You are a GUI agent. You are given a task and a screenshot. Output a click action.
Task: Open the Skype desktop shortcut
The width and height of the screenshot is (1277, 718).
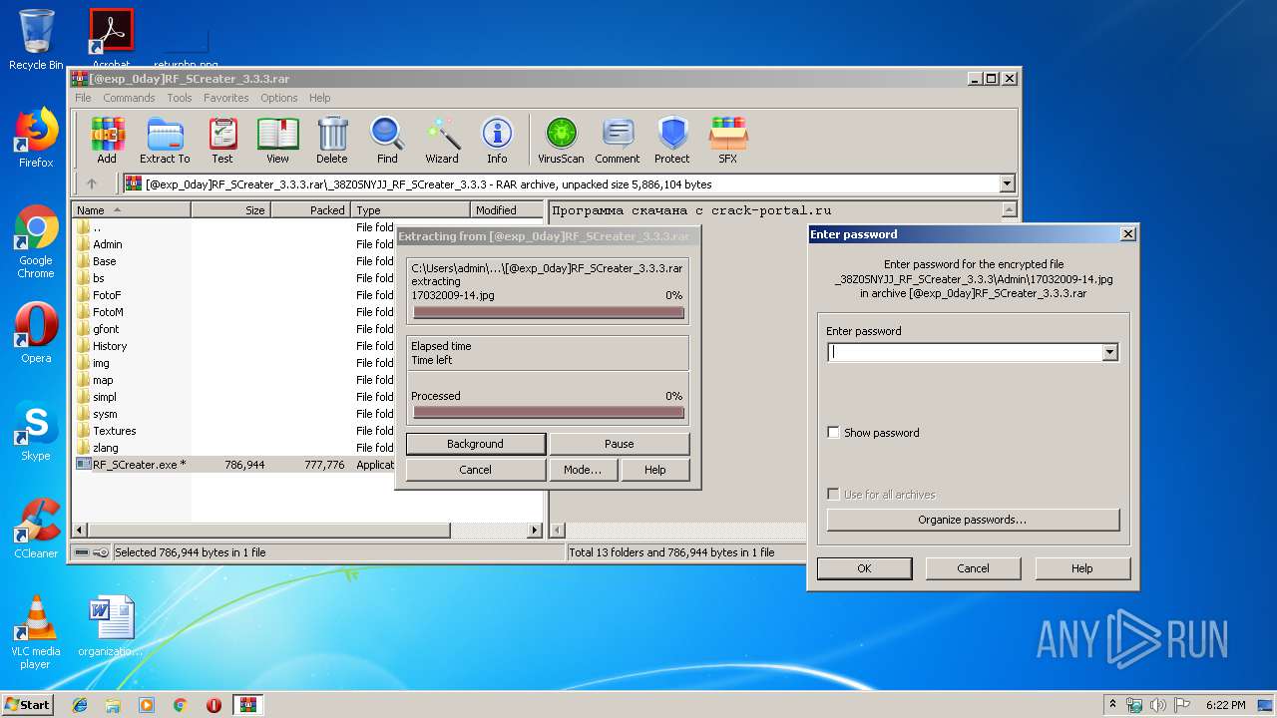point(36,431)
